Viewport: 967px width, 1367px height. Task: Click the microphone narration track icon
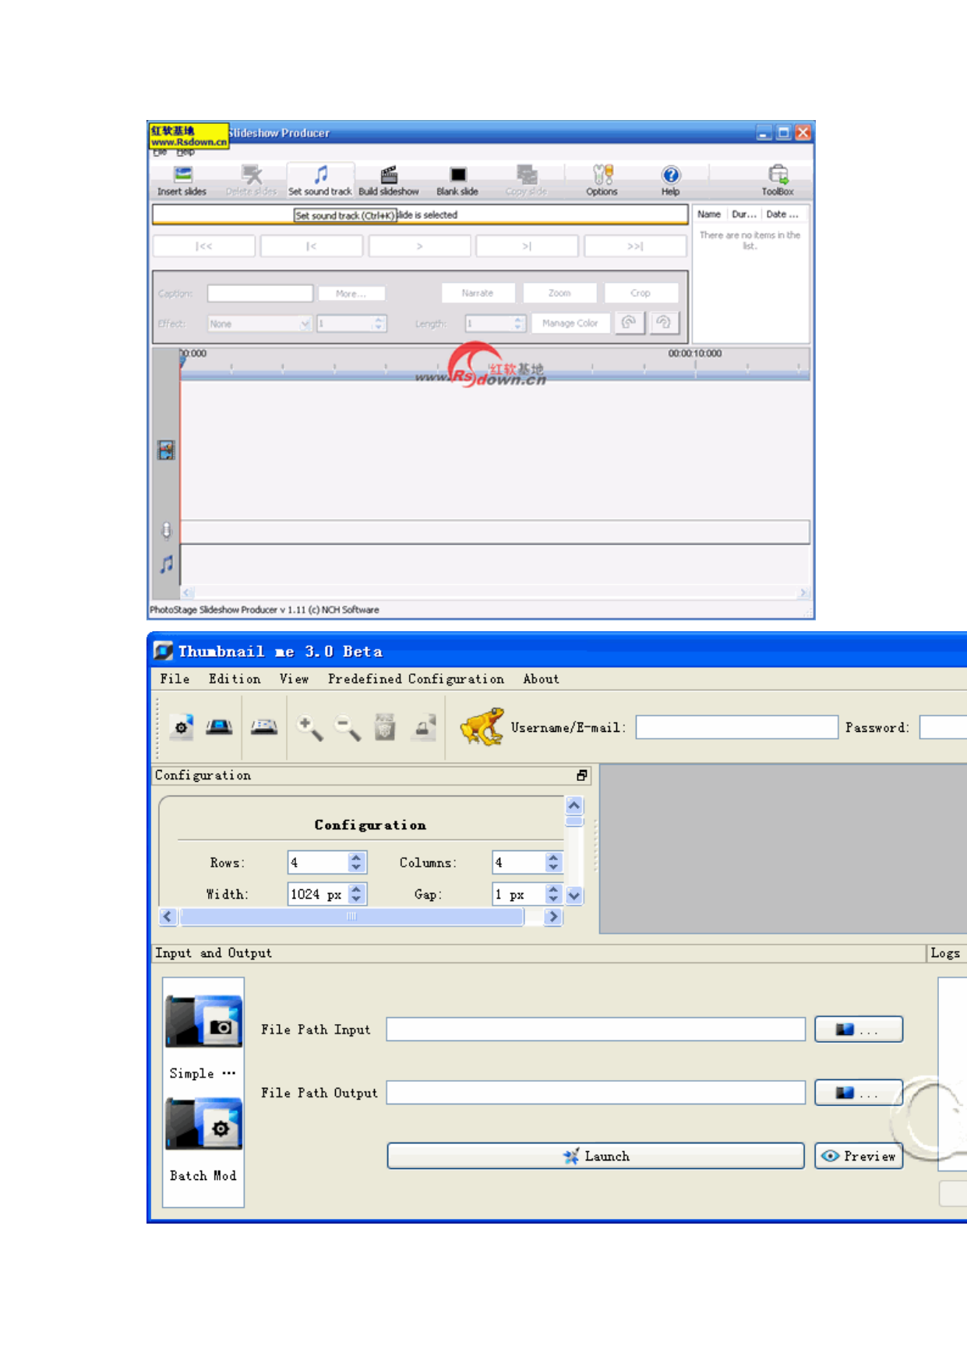point(166,532)
